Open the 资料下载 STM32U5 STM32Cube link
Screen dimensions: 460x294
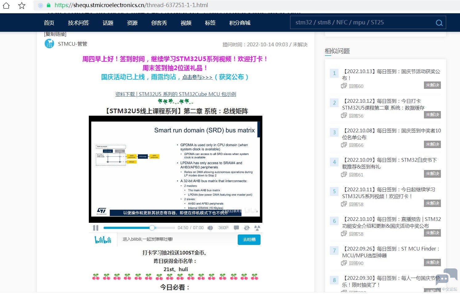point(175,94)
